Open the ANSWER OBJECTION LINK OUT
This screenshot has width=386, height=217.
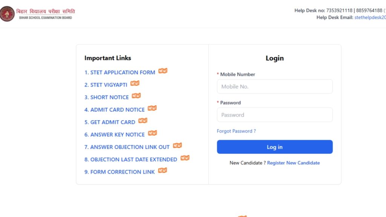point(127,147)
